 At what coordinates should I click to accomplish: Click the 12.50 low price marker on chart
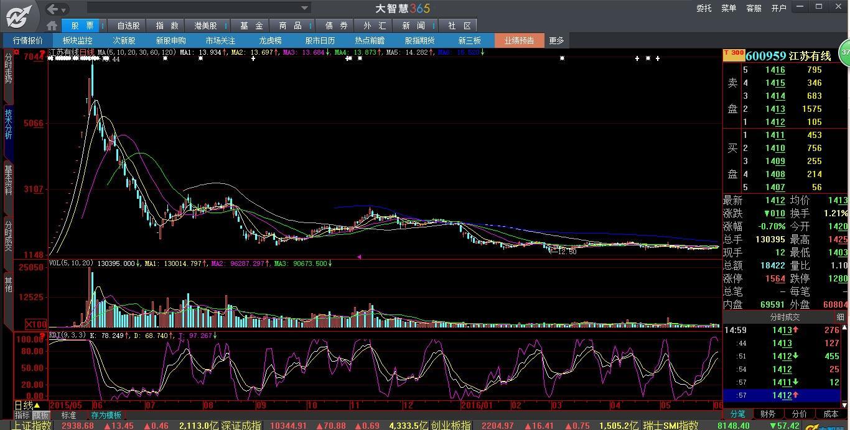(567, 252)
